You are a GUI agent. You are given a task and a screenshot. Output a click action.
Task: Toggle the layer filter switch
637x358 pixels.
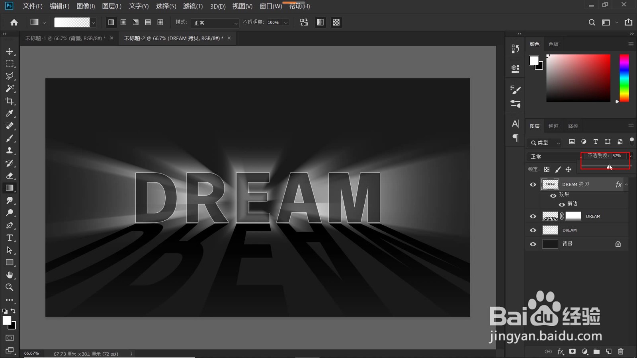pyautogui.click(x=632, y=141)
